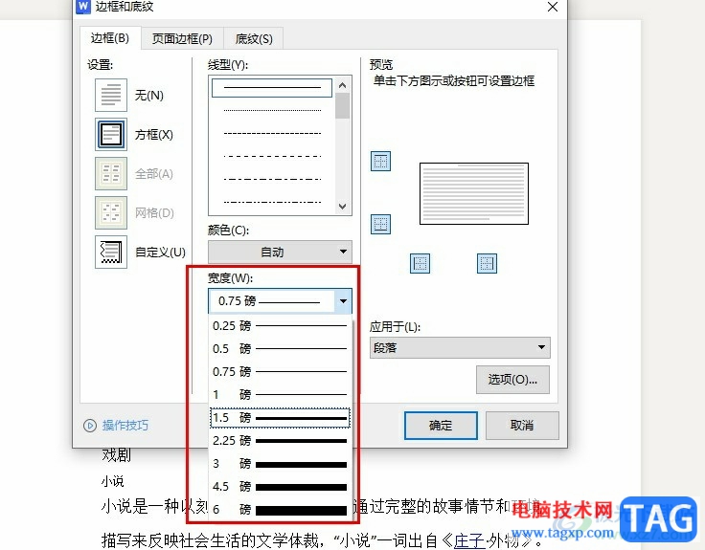705x550 pixels.
Task: Select the solid line style
Action: pos(272,88)
